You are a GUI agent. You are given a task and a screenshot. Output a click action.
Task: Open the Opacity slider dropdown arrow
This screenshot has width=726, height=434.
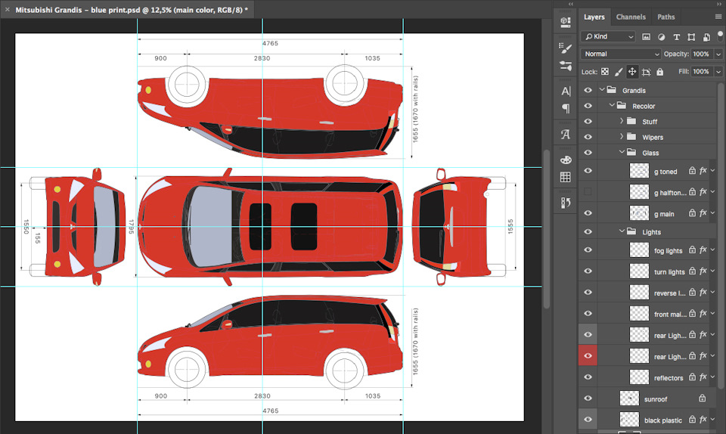tap(718, 54)
